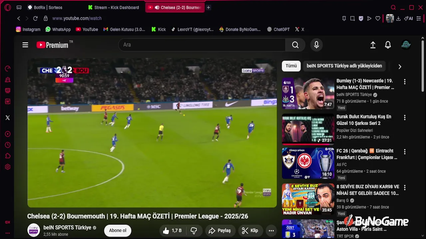Open Burnley (1-3) Newcastle video thumbnail

308,94
